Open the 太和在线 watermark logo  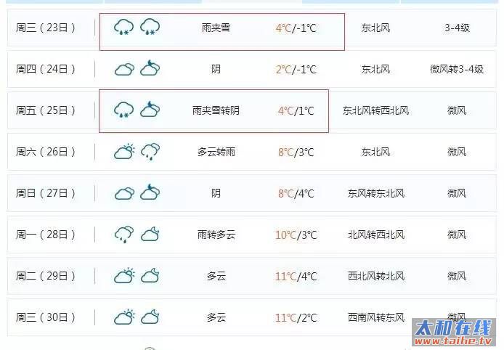click(454, 333)
